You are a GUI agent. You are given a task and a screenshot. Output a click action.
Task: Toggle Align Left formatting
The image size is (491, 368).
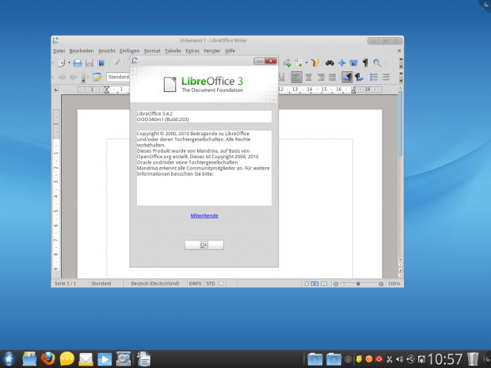[296, 77]
